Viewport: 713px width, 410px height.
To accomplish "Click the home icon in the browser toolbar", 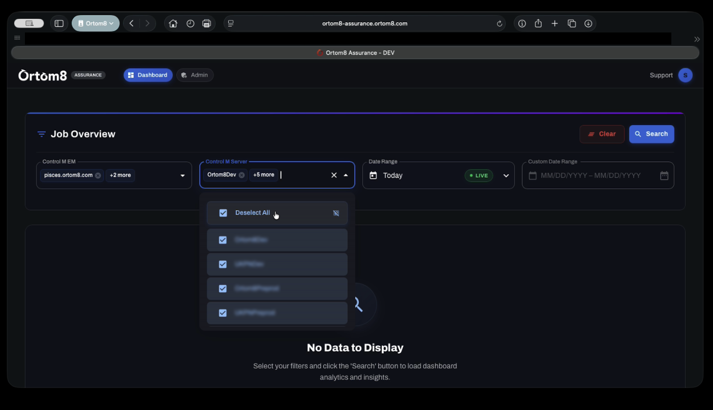I will pos(173,23).
